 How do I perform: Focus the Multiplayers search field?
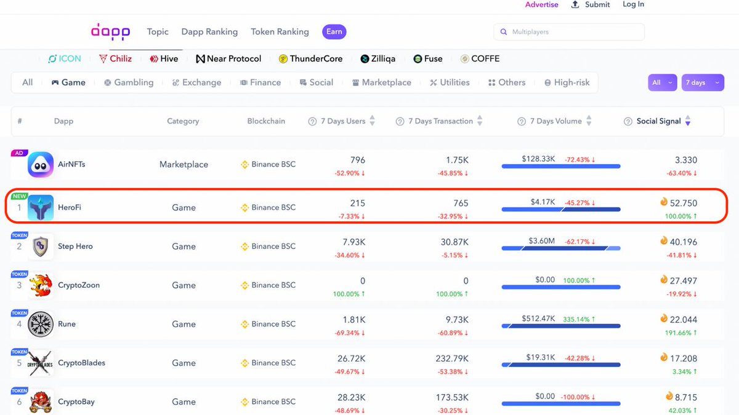point(569,32)
